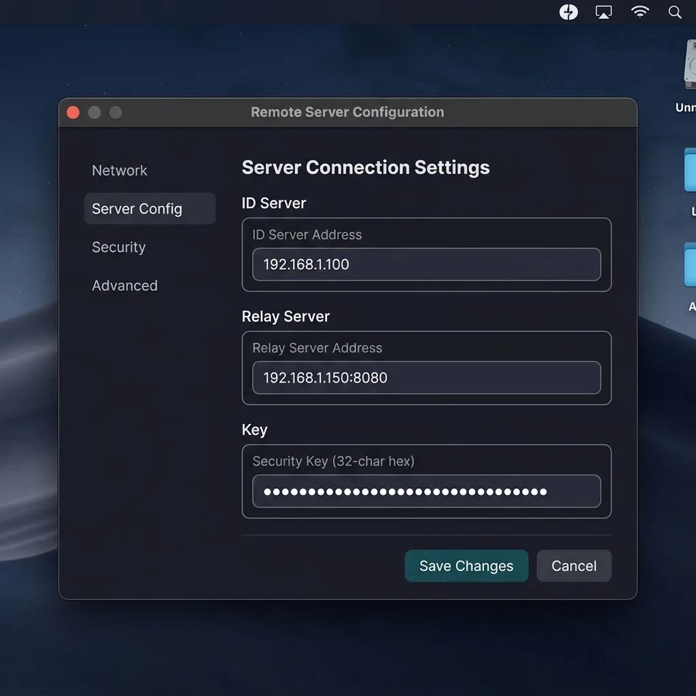Open the AirPlay display menu
The width and height of the screenshot is (696, 696).
click(x=604, y=12)
